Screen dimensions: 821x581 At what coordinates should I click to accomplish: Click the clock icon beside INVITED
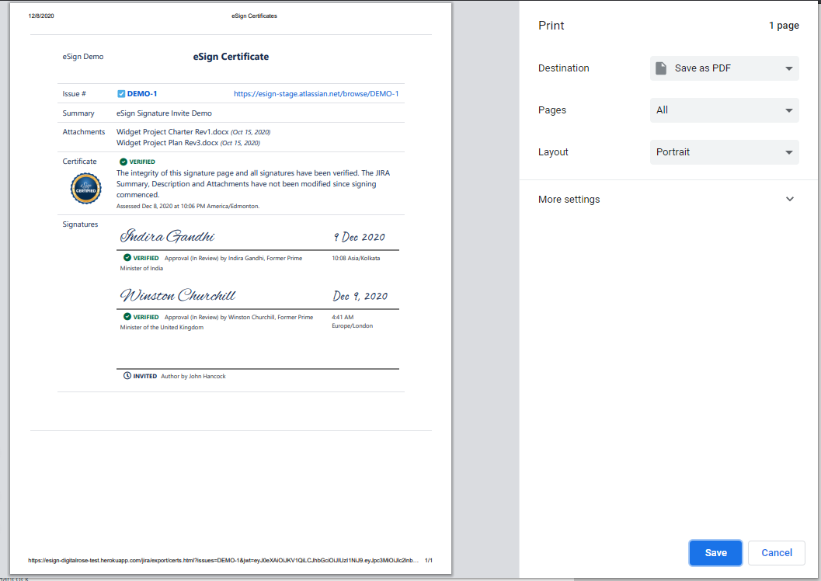click(127, 376)
